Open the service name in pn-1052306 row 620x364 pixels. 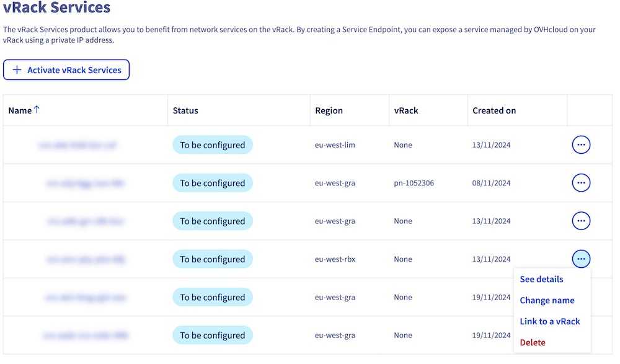click(86, 183)
